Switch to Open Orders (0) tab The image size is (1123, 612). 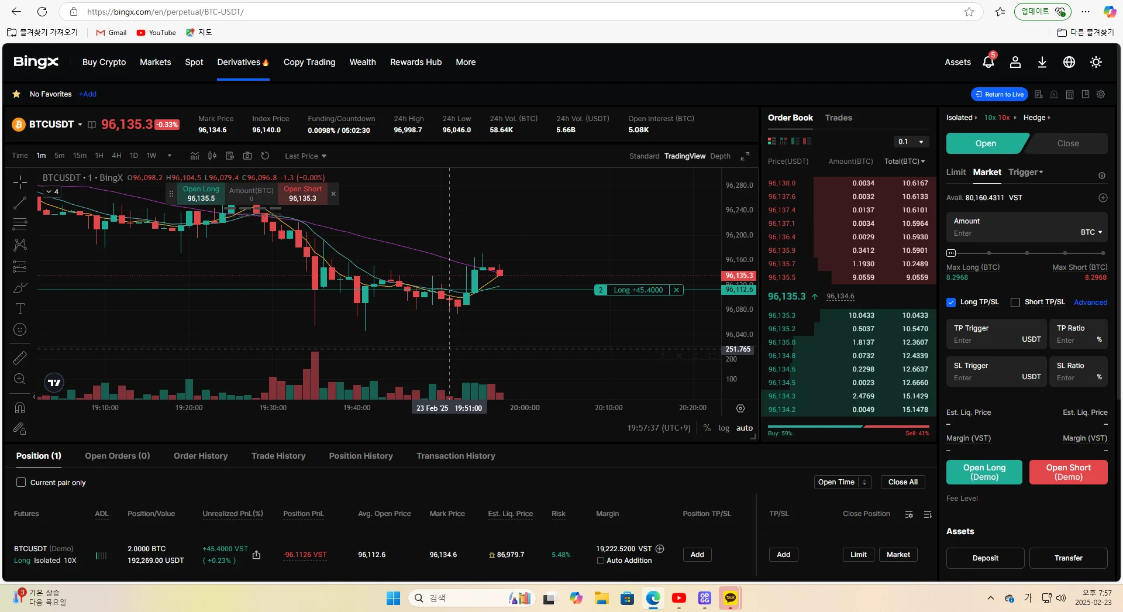pyautogui.click(x=118, y=456)
